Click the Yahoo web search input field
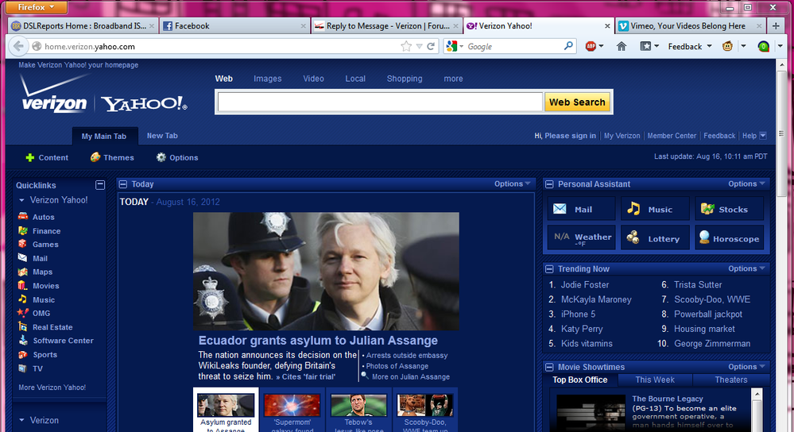 point(380,102)
